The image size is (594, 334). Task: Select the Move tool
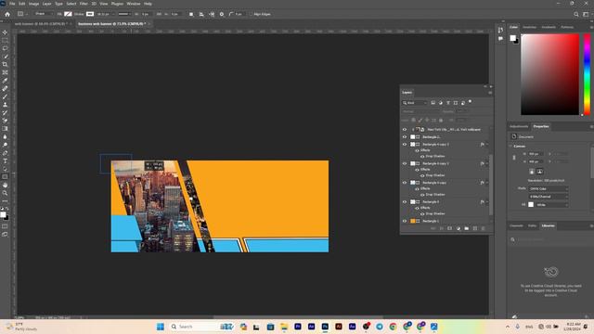[5, 32]
